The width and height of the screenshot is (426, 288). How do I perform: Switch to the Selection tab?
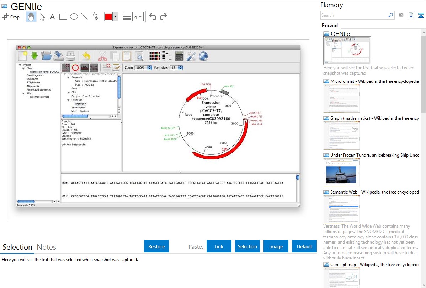point(17,247)
